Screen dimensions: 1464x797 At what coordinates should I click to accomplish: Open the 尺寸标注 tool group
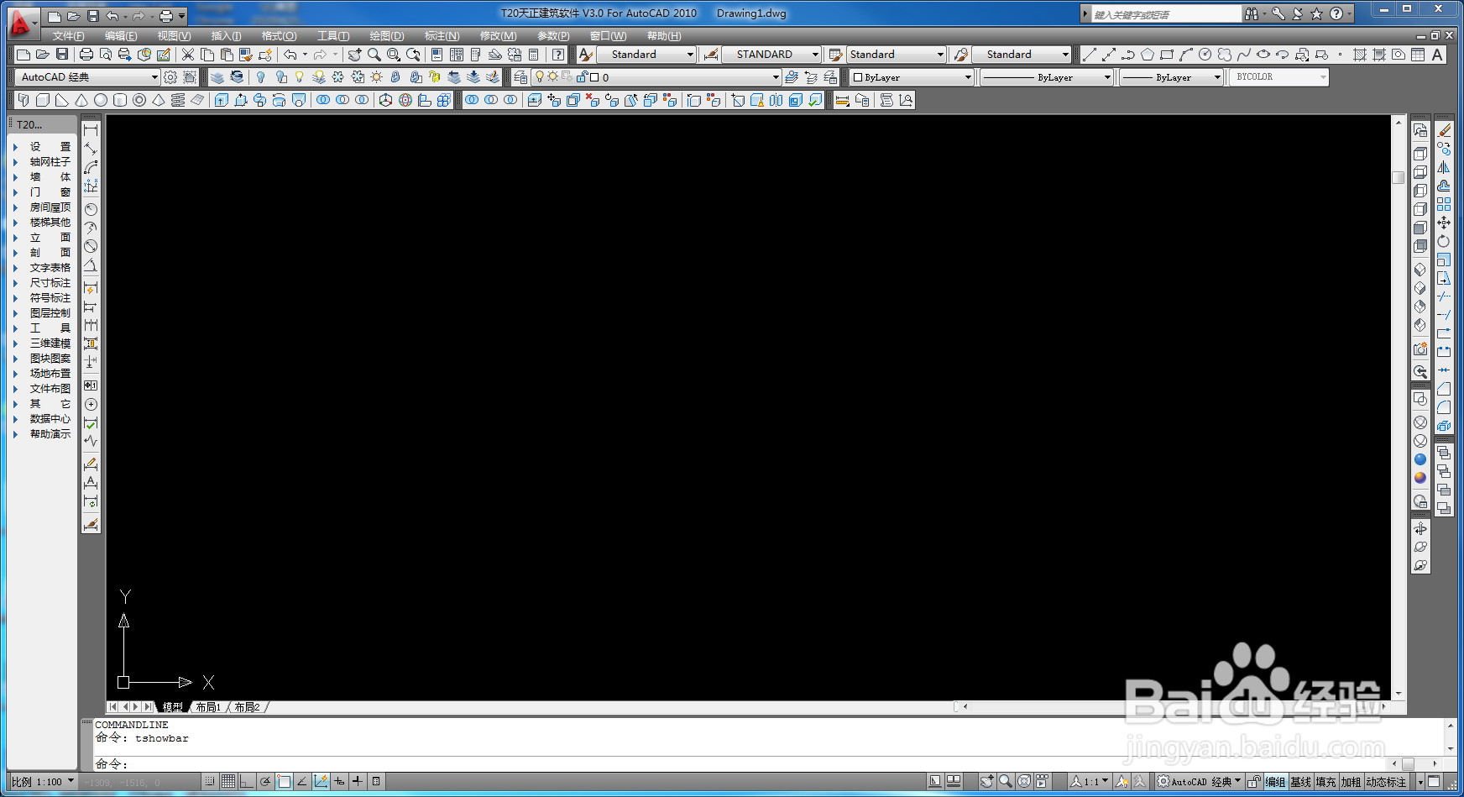[50, 283]
